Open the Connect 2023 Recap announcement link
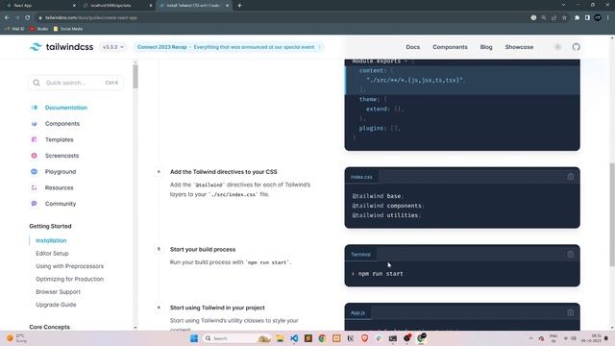Image resolution: width=615 pixels, height=346 pixels. 229,47
